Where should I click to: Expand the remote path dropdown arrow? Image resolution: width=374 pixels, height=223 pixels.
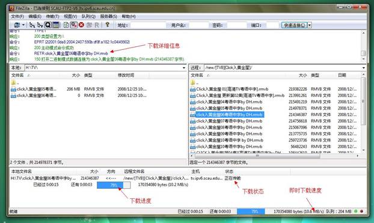(364, 68)
